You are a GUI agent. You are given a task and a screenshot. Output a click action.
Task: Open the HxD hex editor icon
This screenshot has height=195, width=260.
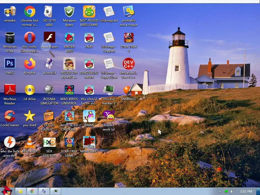tap(49, 142)
